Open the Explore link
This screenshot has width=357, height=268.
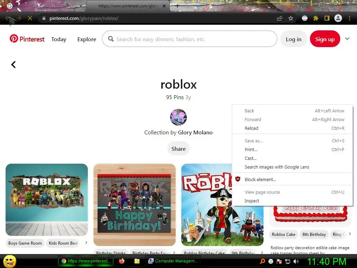coord(87,39)
